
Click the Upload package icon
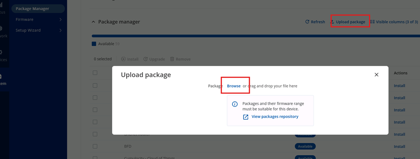coord(332,22)
